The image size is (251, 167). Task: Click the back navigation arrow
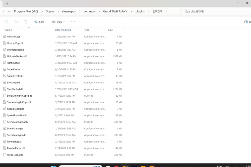pyautogui.click(x=4, y=11)
